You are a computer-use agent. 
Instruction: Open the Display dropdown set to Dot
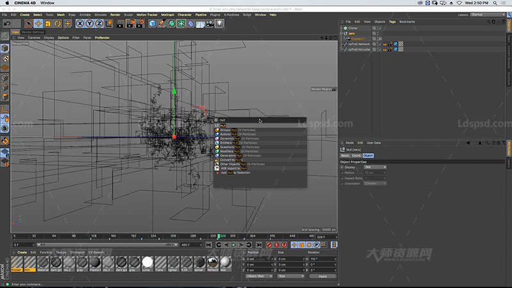click(375, 167)
